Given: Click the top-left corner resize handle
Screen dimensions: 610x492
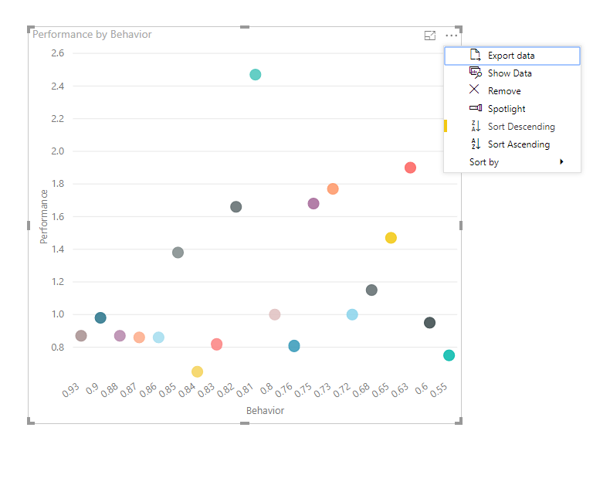Looking at the screenshot, I should [30, 29].
